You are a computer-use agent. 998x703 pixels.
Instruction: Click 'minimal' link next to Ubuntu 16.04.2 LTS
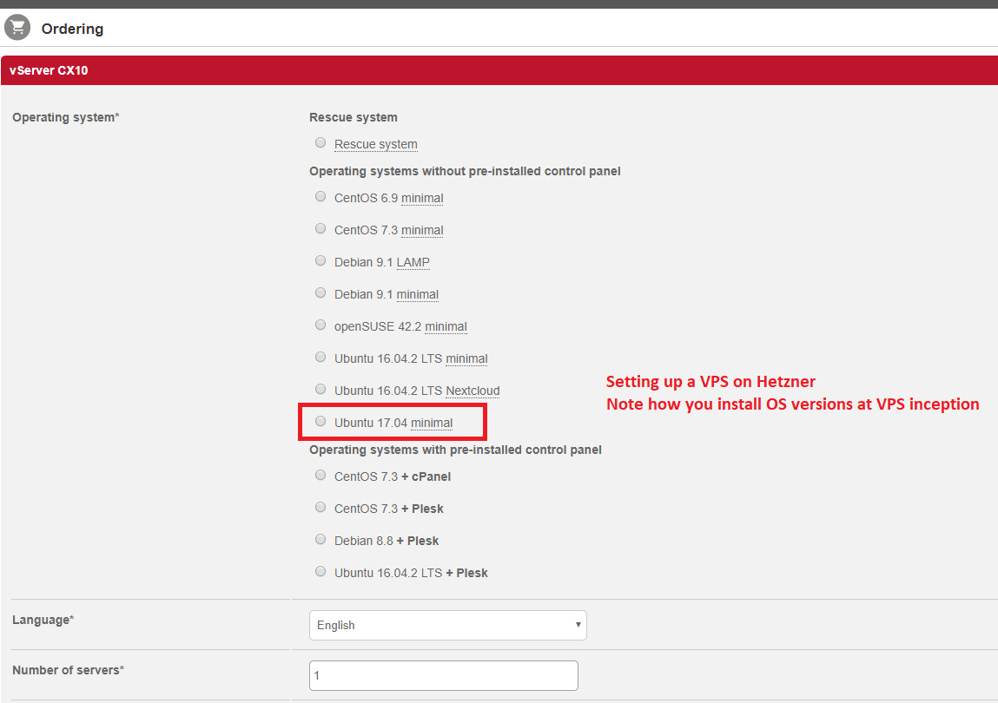point(466,358)
